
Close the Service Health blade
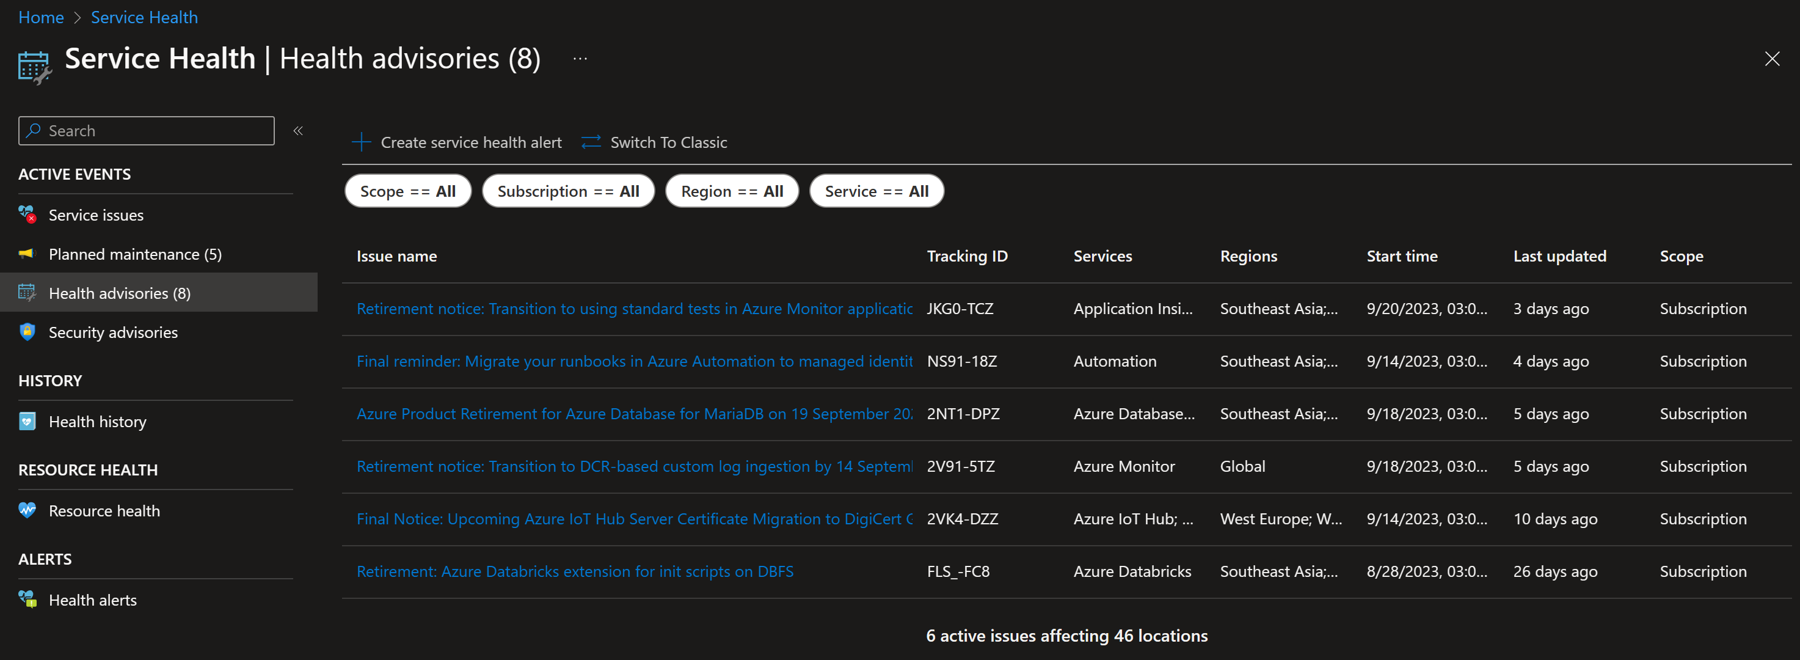[x=1772, y=59]
